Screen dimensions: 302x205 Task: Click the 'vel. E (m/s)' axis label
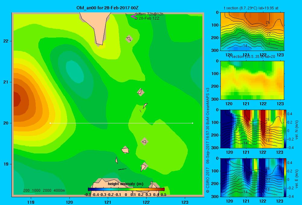click(297, 179)
